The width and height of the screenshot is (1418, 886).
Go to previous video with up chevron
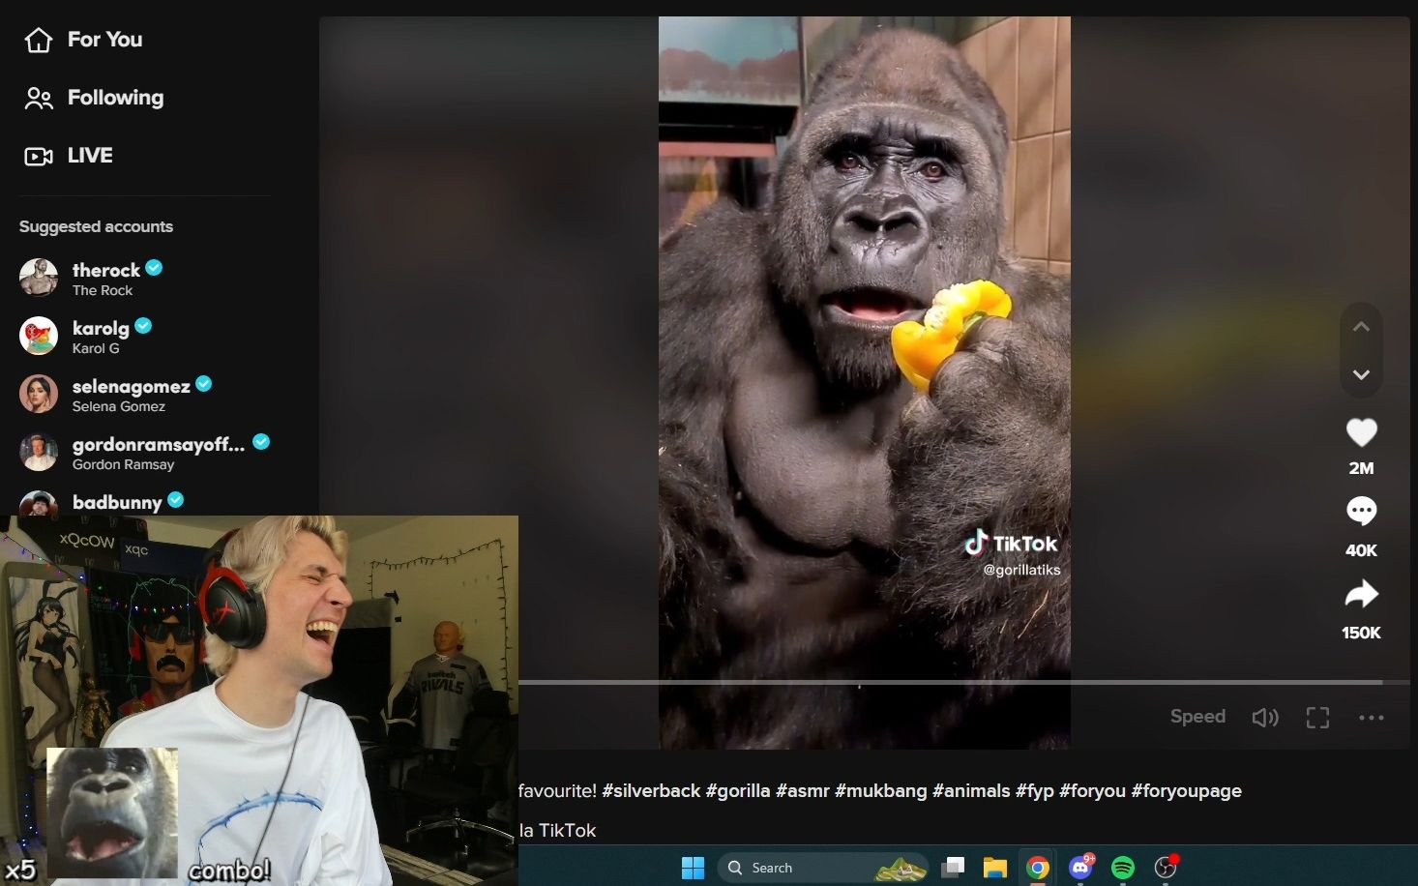[x=1361, y=327]
